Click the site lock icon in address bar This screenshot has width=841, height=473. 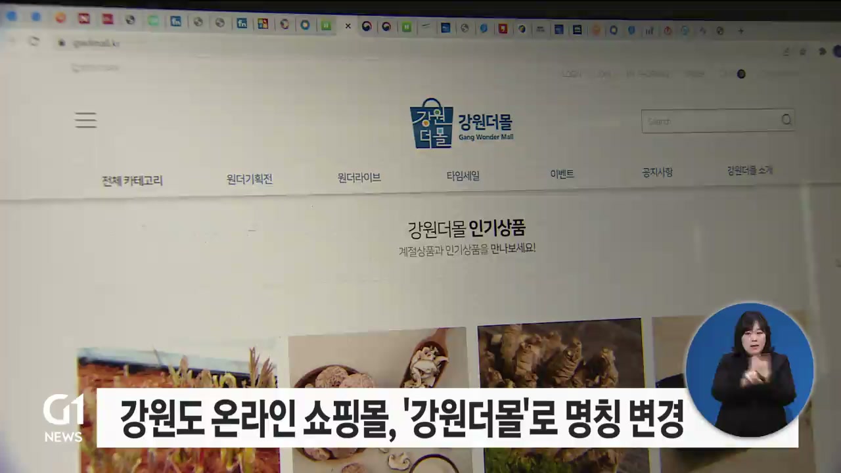62,43
